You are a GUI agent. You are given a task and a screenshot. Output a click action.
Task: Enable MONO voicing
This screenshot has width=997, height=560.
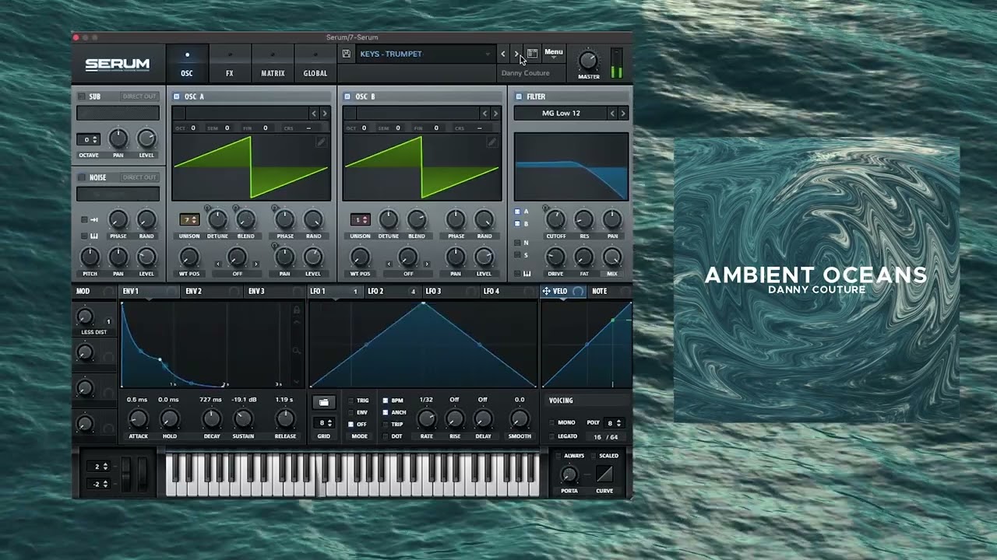552,422
